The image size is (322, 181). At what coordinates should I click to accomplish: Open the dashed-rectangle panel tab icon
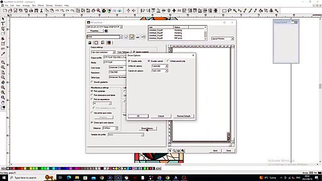click(x=96, y=43)
